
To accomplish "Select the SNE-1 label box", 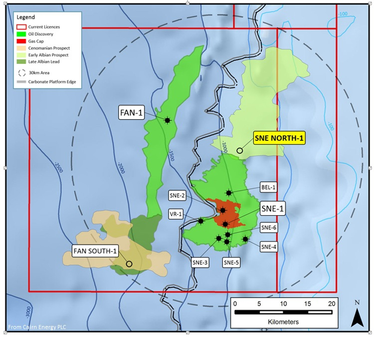I will [x=271, y=209].
